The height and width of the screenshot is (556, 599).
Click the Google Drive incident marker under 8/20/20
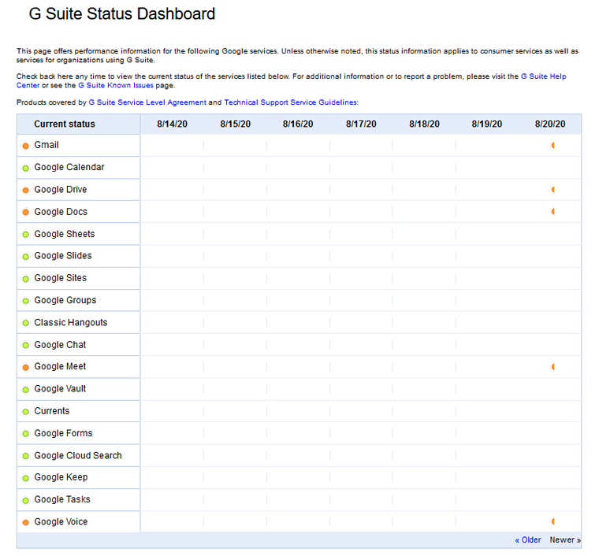(x=553, y=190)
